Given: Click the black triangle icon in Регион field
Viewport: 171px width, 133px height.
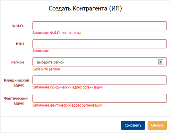Looking at the screenshot, I should point(161,62).
